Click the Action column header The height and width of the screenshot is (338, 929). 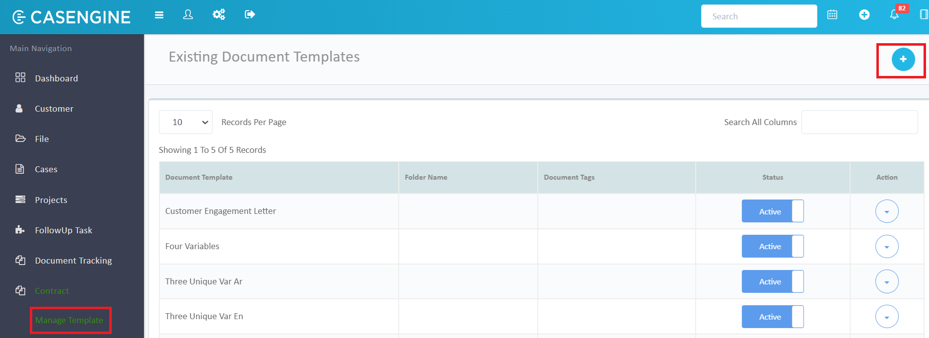887,177
